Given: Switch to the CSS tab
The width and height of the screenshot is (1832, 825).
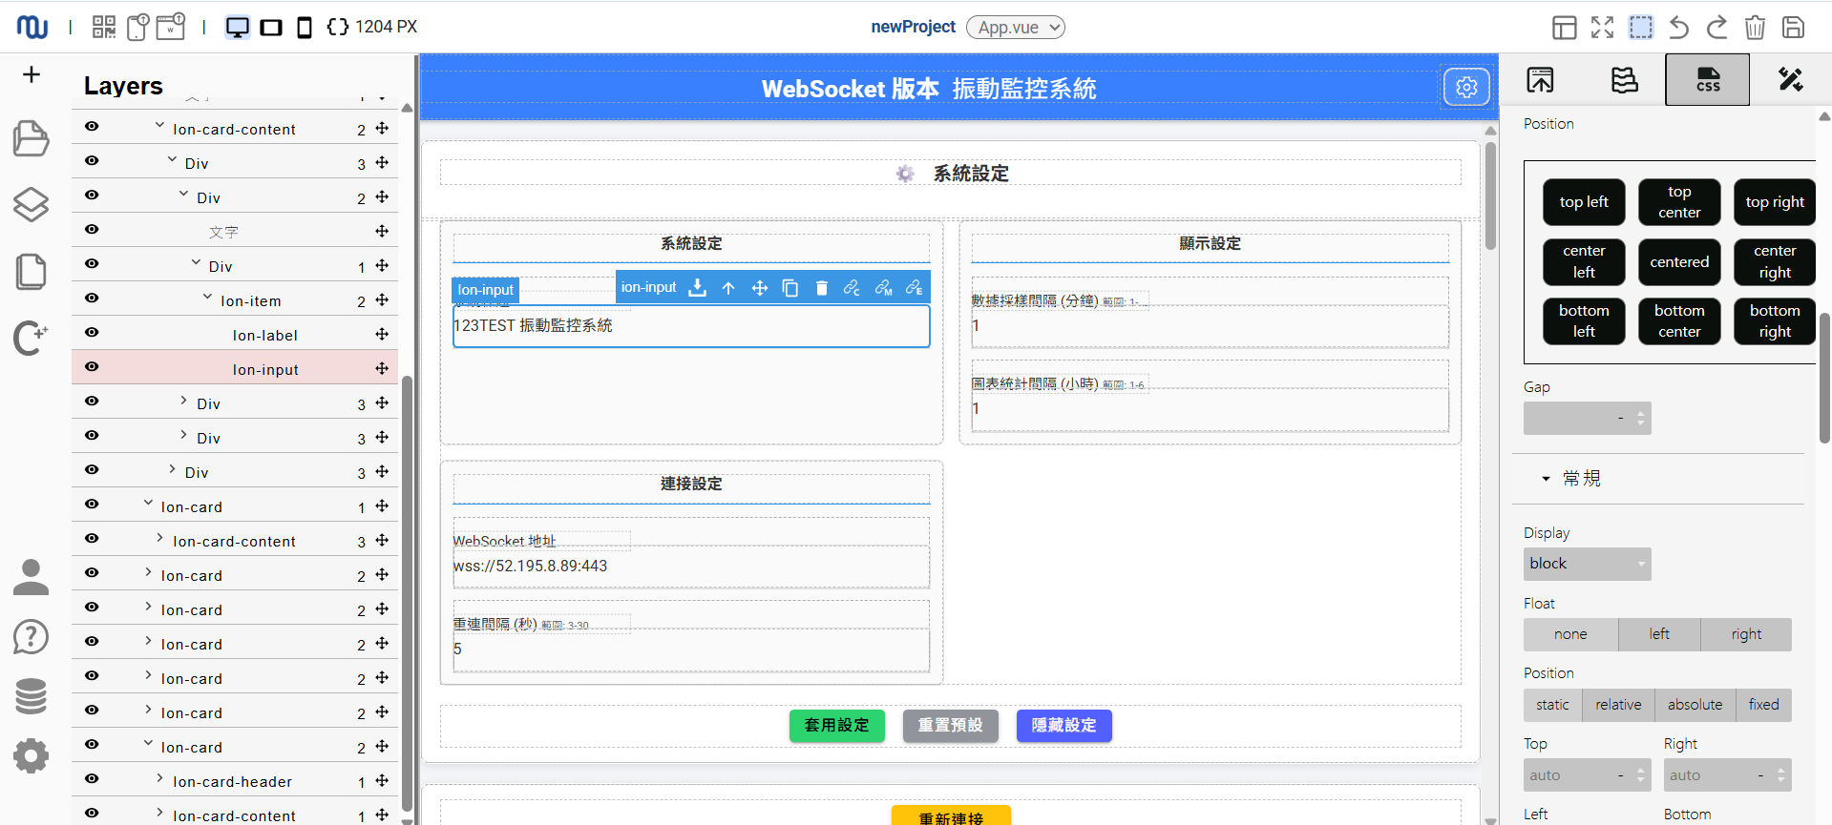Looking at the screenshot, I should pyautogui.click(x=1707, y=80).
